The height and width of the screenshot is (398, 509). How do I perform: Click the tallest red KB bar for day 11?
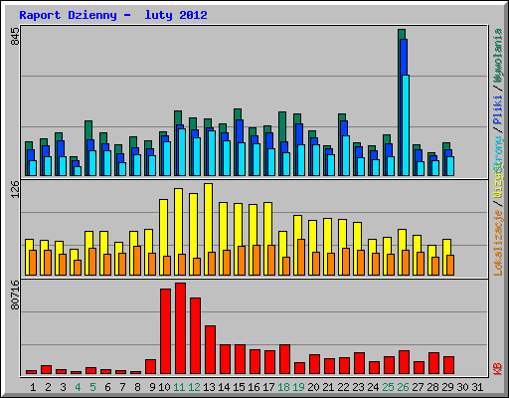pos(180,328)
